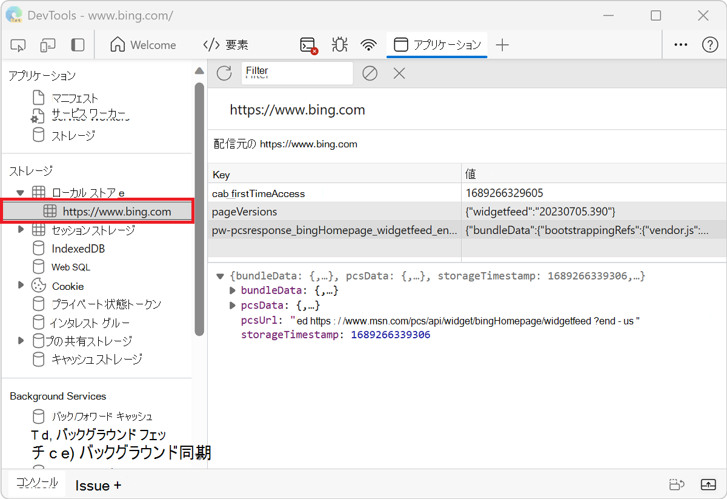This screenshot has height=499, width=727.
Task: Select the widgetfeed 20230705.390 value cell
Action: click(x=594, y=212)
